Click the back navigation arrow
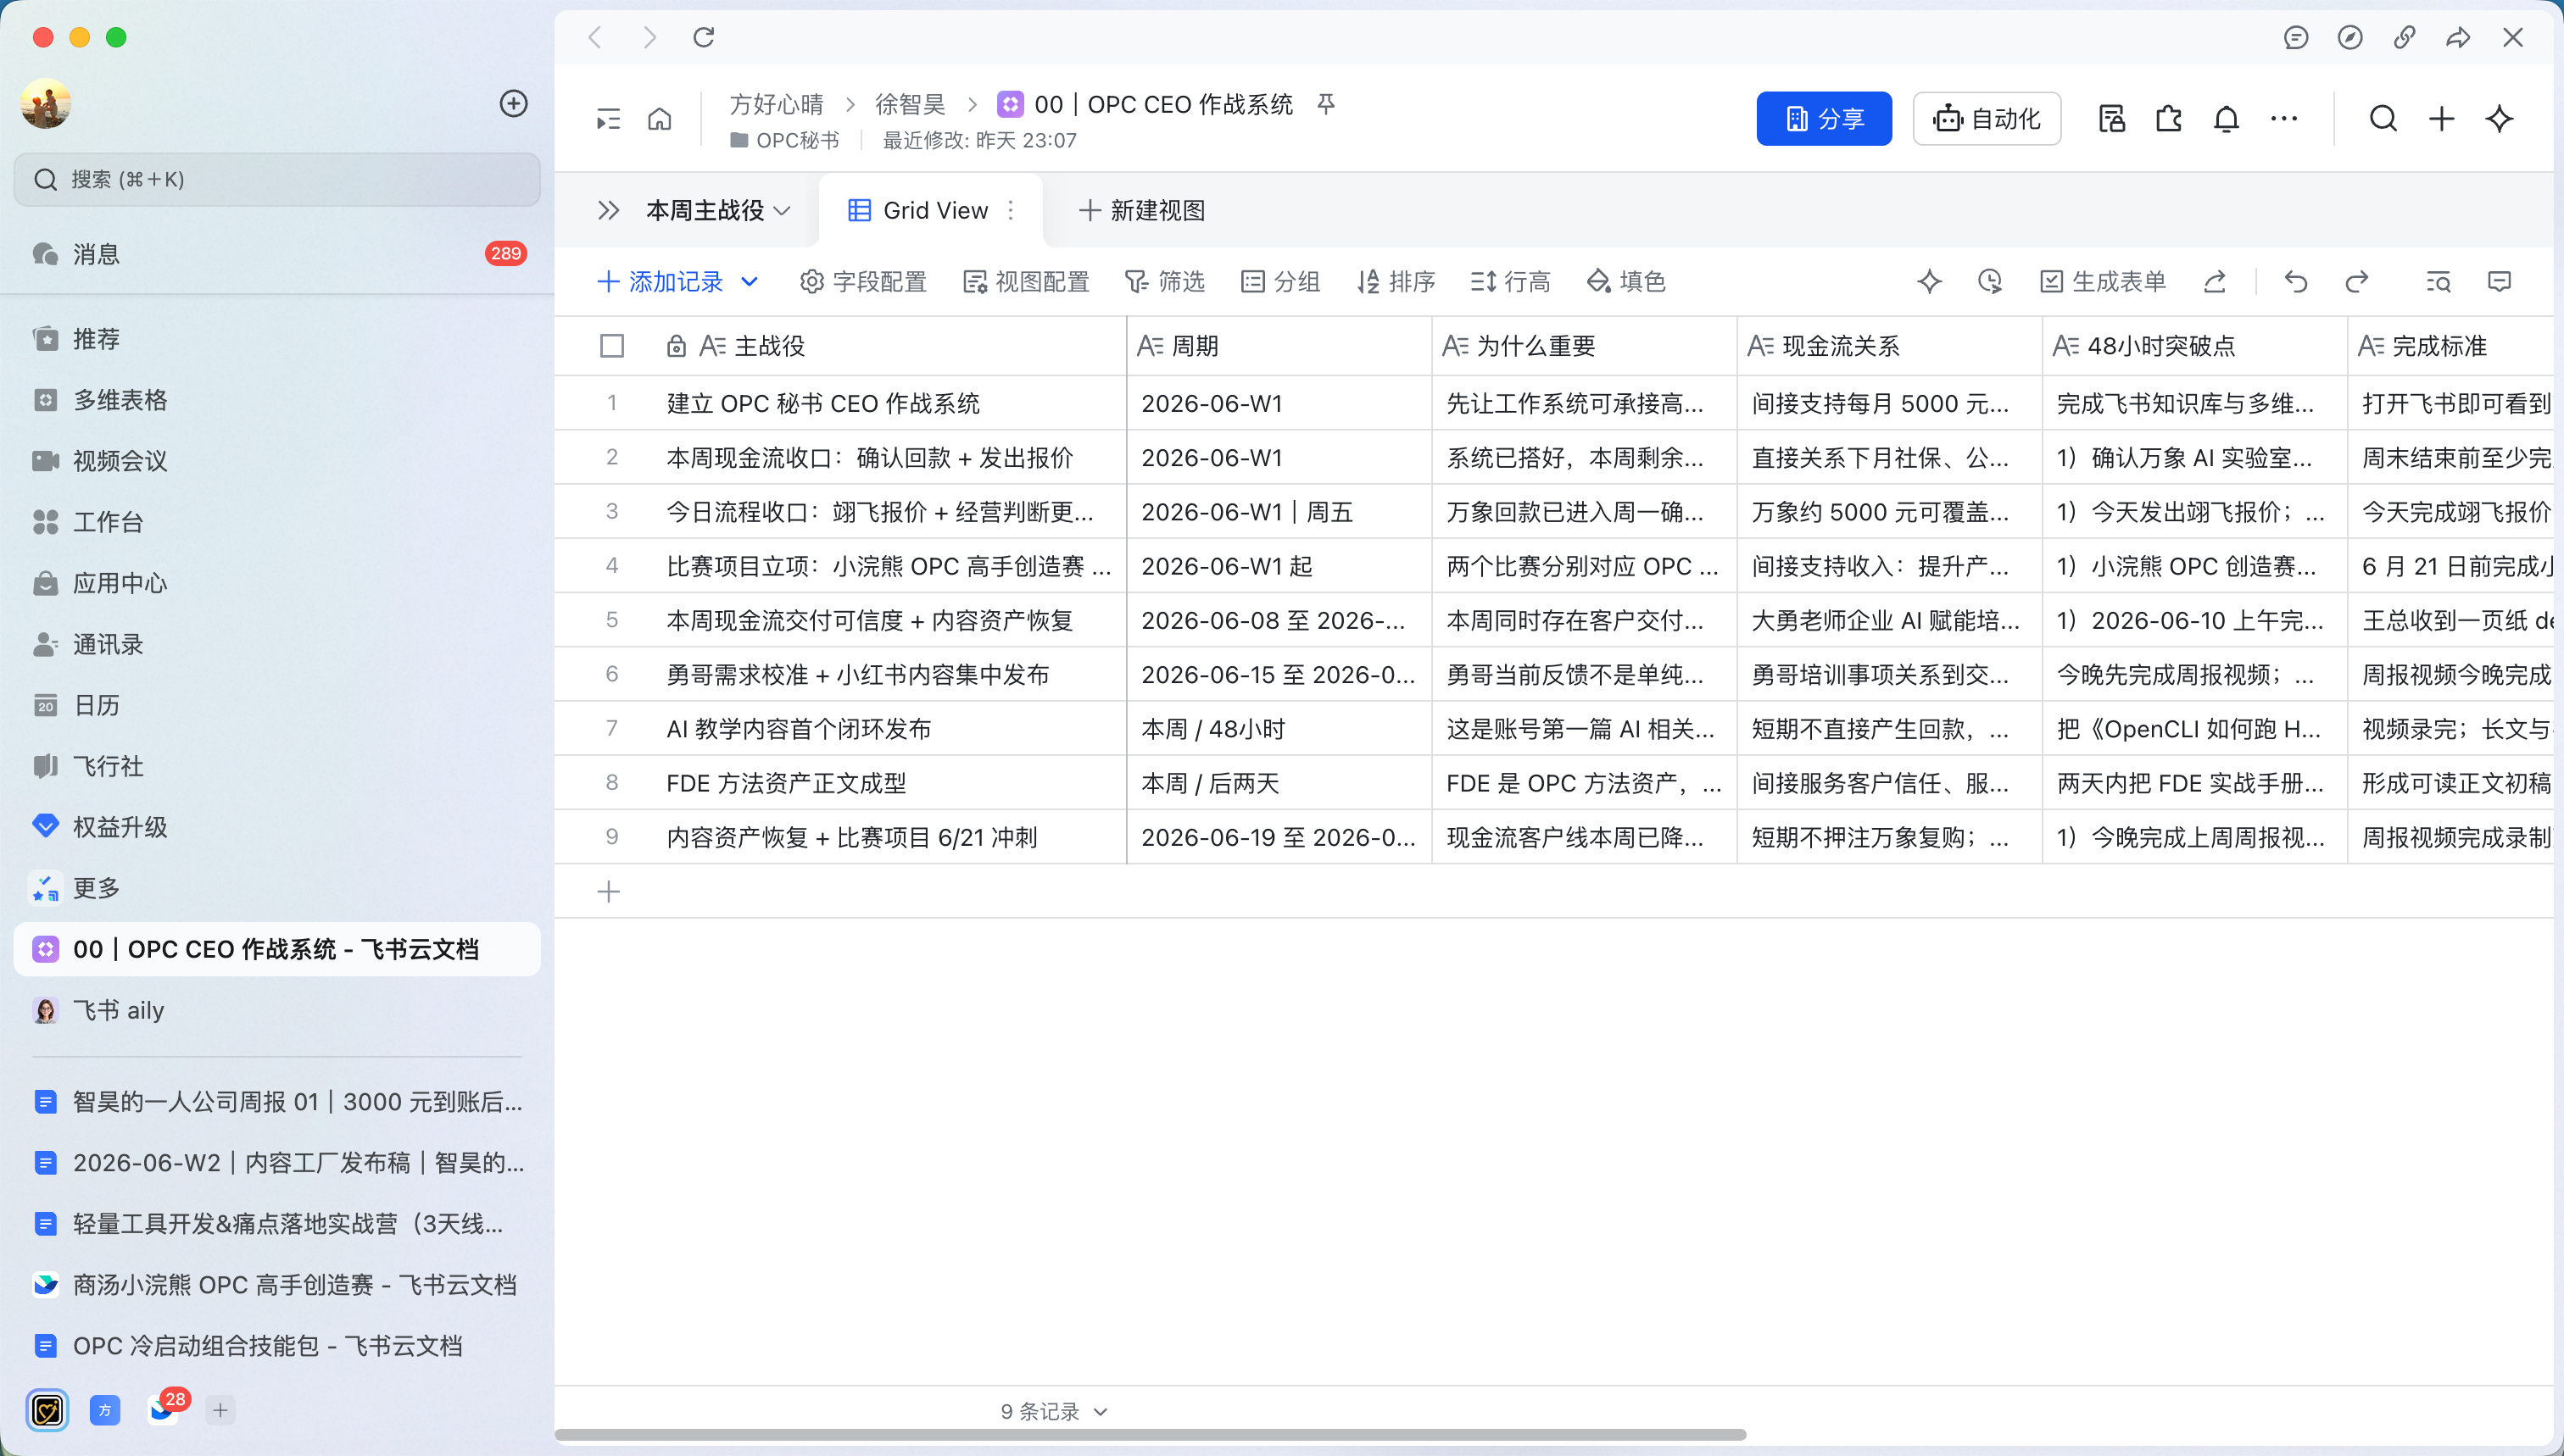 [595, 37]
